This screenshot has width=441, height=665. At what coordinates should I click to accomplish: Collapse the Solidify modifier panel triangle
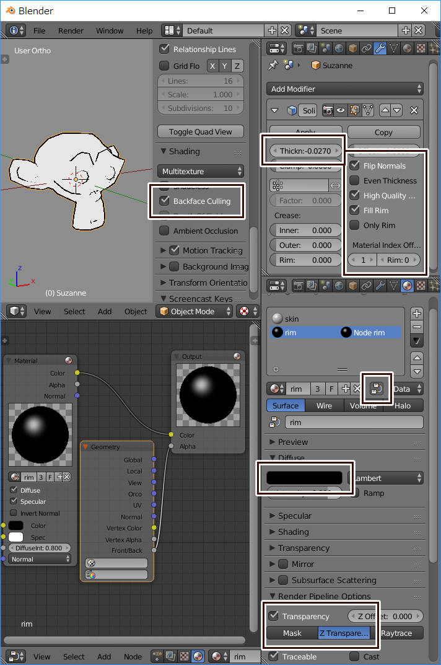(x=274, y=111)
